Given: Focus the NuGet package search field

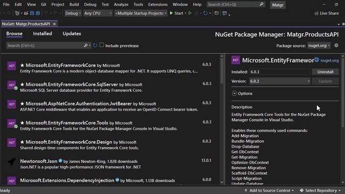Looking at the screenshot, I should 45,45.
